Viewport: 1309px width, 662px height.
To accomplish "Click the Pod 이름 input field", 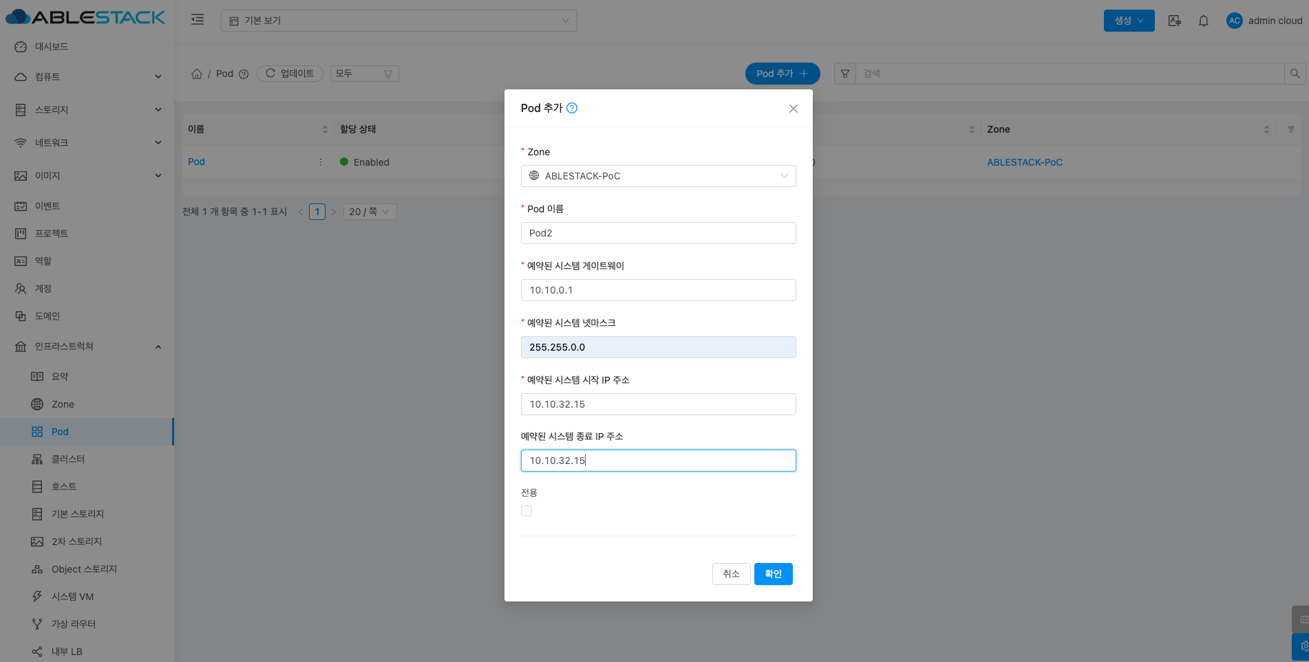I will click(658, 233).
